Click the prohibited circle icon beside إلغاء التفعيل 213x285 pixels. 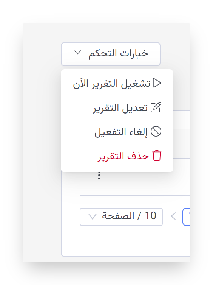[x=156, y=131]
